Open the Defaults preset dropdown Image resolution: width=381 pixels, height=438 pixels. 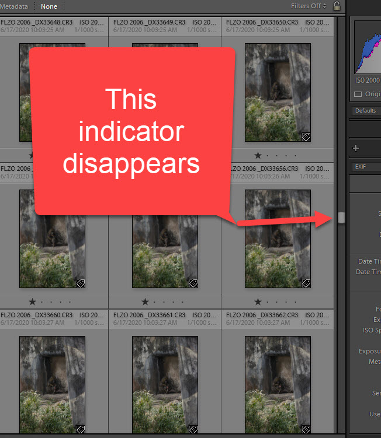[366, 111]
